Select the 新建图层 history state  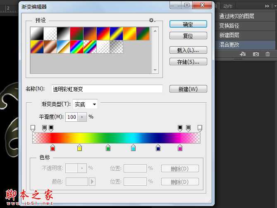click(229, 35)
